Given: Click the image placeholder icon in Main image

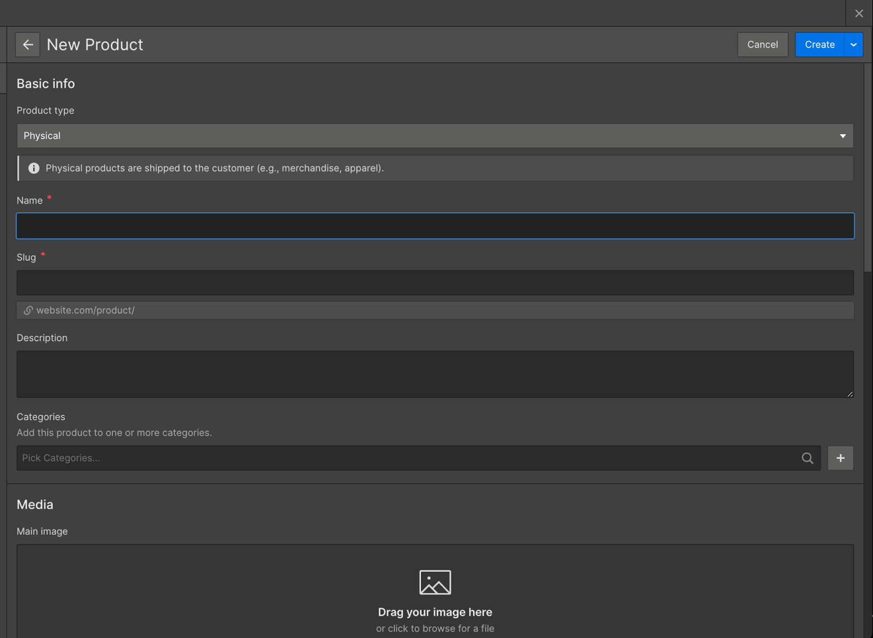Looking at the screenshot, I should 435,582.
